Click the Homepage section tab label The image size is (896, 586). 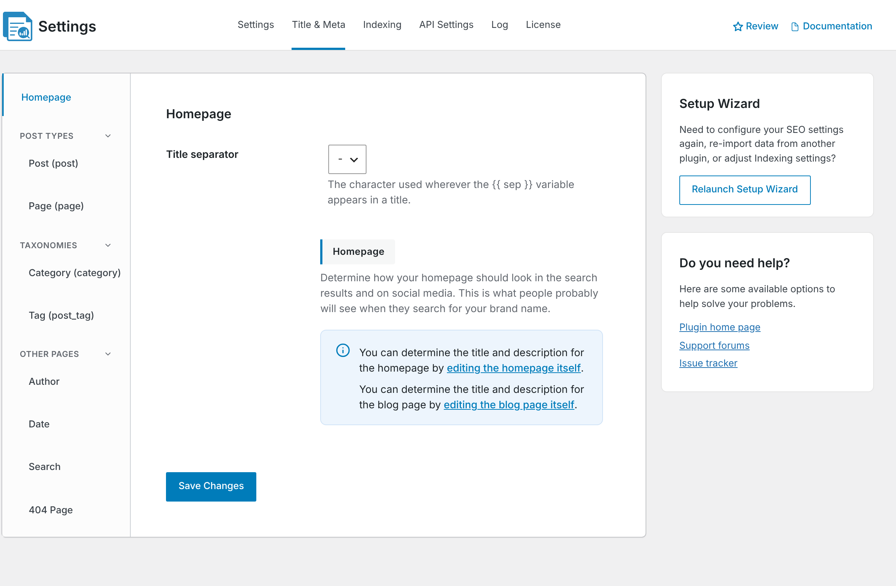click(x=358, y=252)
